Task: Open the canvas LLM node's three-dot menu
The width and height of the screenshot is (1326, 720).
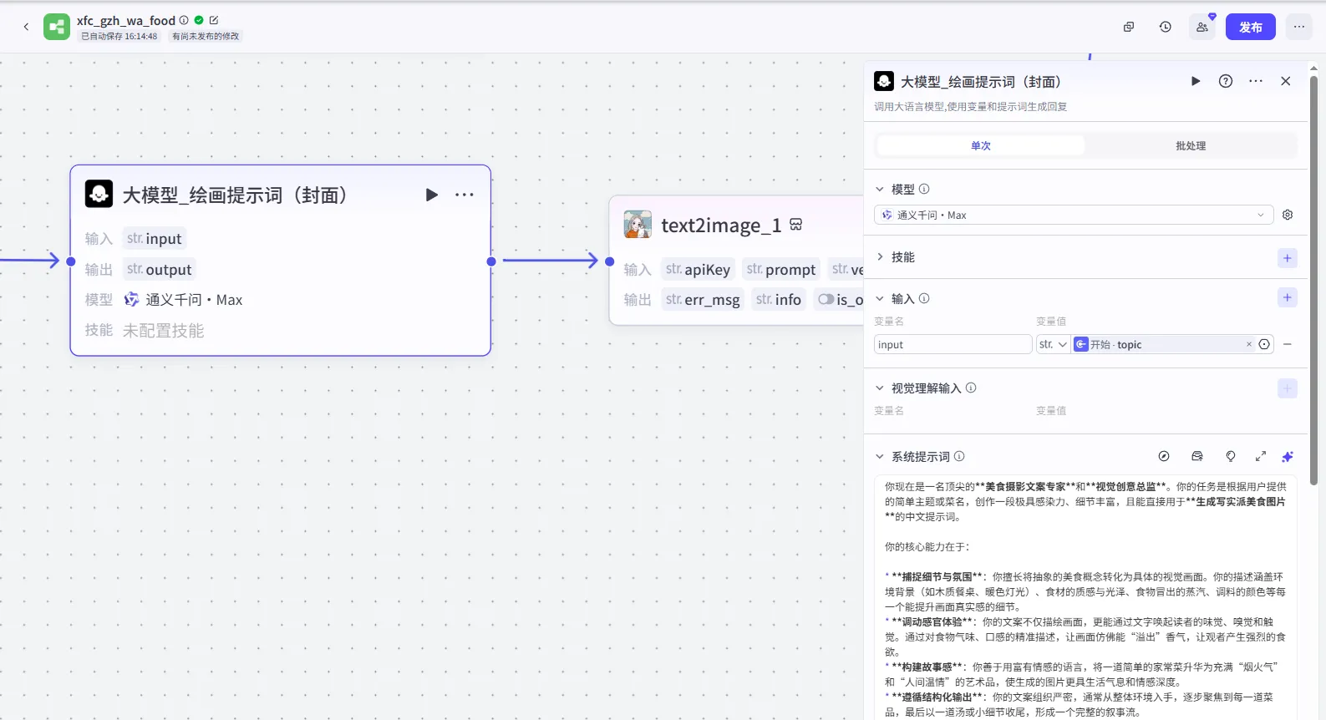Action: pos(465,195)
